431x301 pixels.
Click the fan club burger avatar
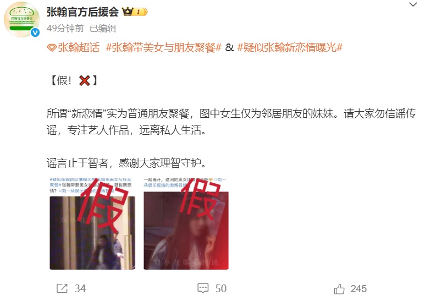(x=21, y=20)
